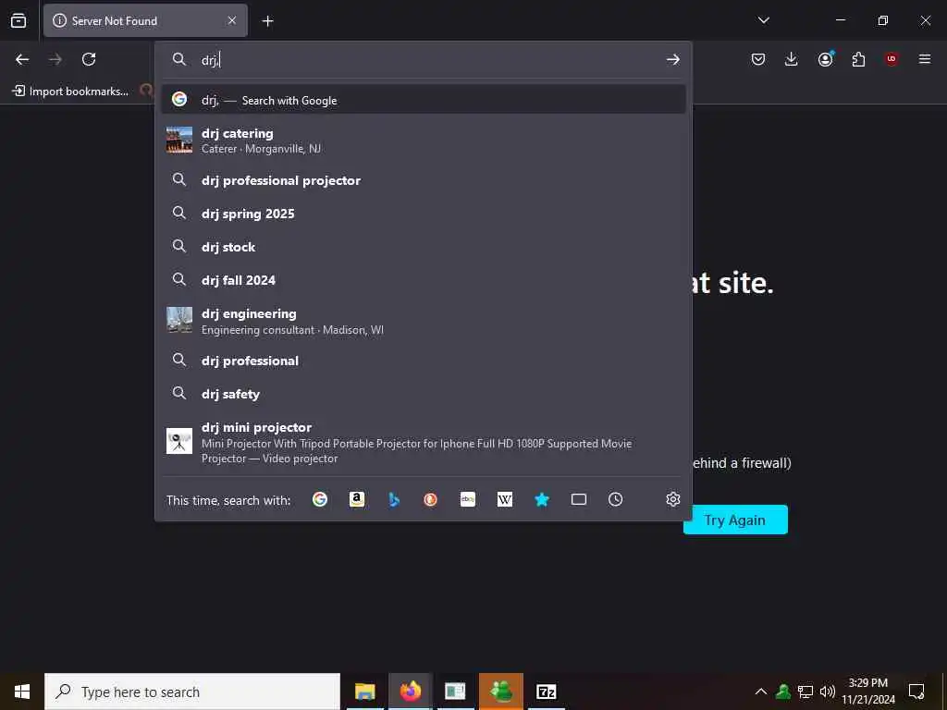Search in open tabs icon
The image size is (947, 710).
pyautogui.click(x=579, y=499)
